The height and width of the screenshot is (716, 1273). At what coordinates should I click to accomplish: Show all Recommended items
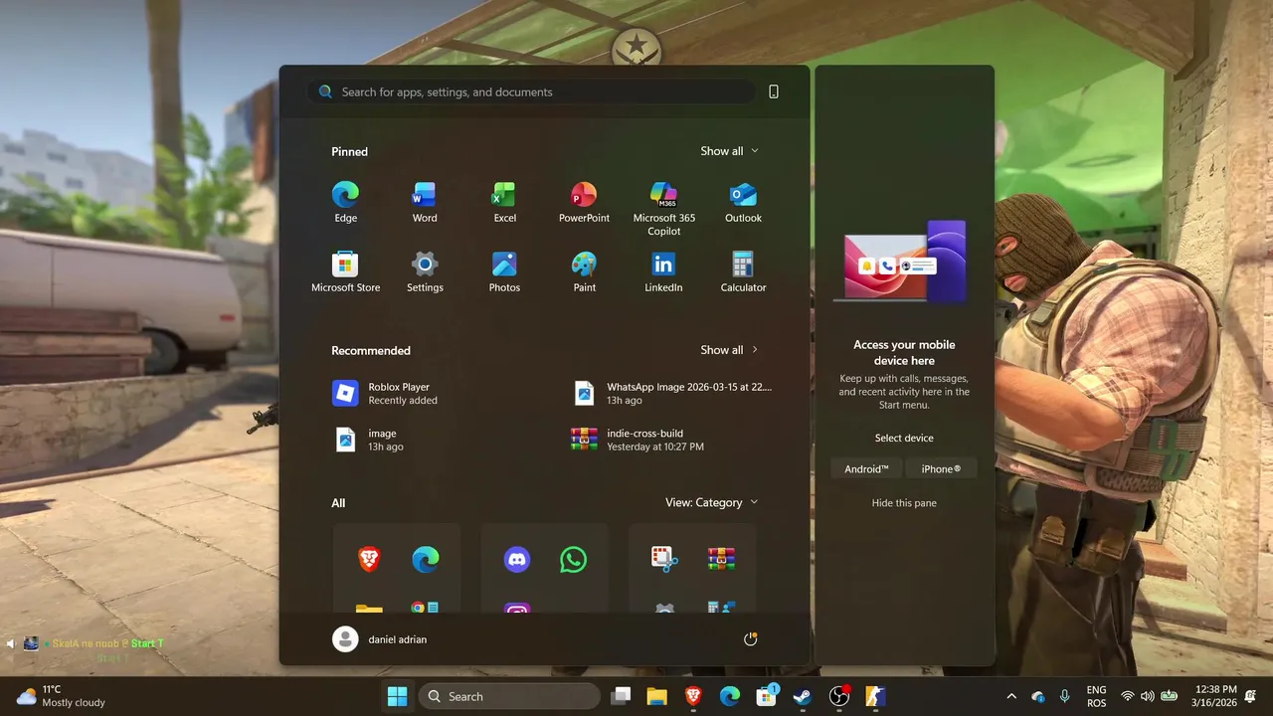(x=729, y=350)
